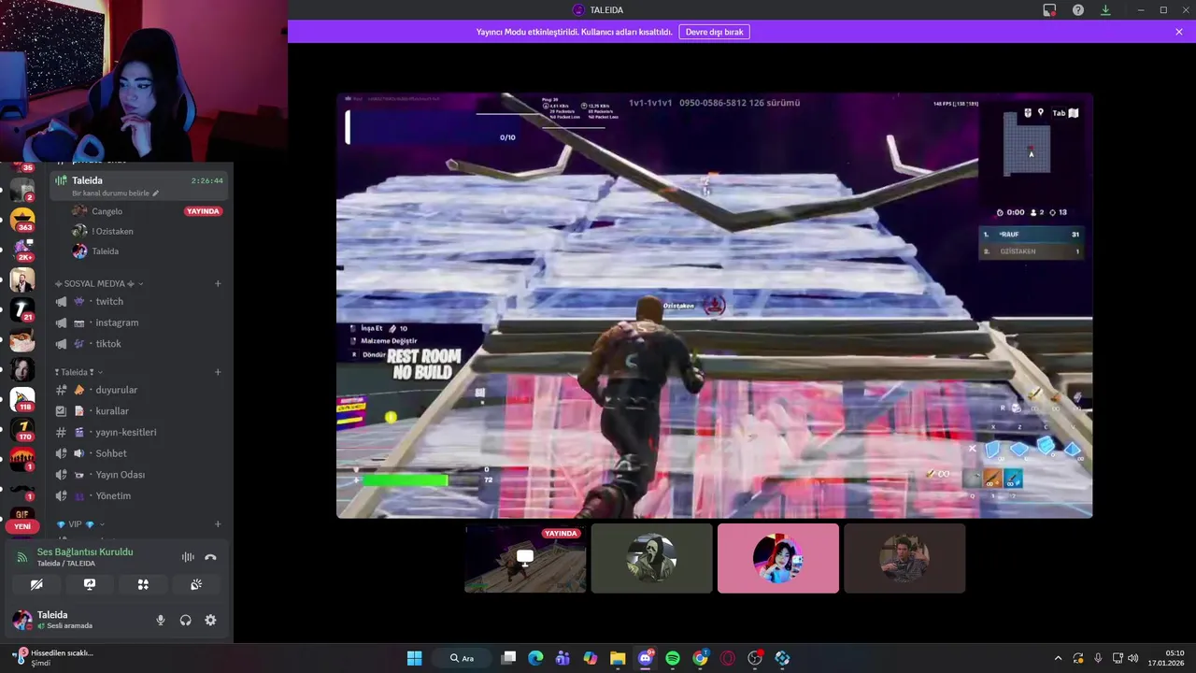
Task: Open the taskbar volume control
Action: click(x=1132, y=658)
